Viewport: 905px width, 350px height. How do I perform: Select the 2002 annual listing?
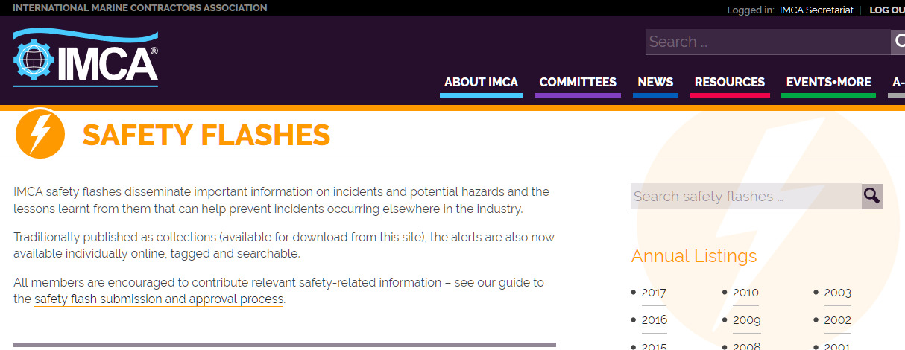click(837, 320)
